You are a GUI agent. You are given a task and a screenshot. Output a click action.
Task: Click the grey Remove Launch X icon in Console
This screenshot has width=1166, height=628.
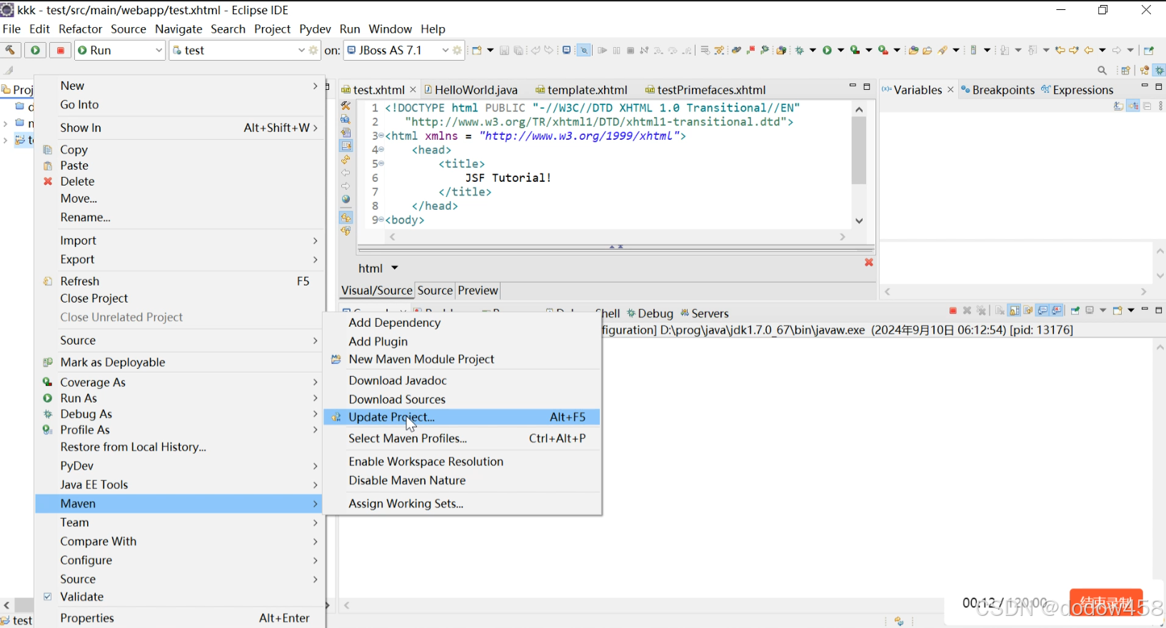pyautogui.click(x=967, y=310)
